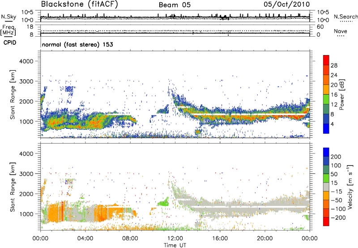Click the 'Power [dB]' colorbar label

click(342, 94)
